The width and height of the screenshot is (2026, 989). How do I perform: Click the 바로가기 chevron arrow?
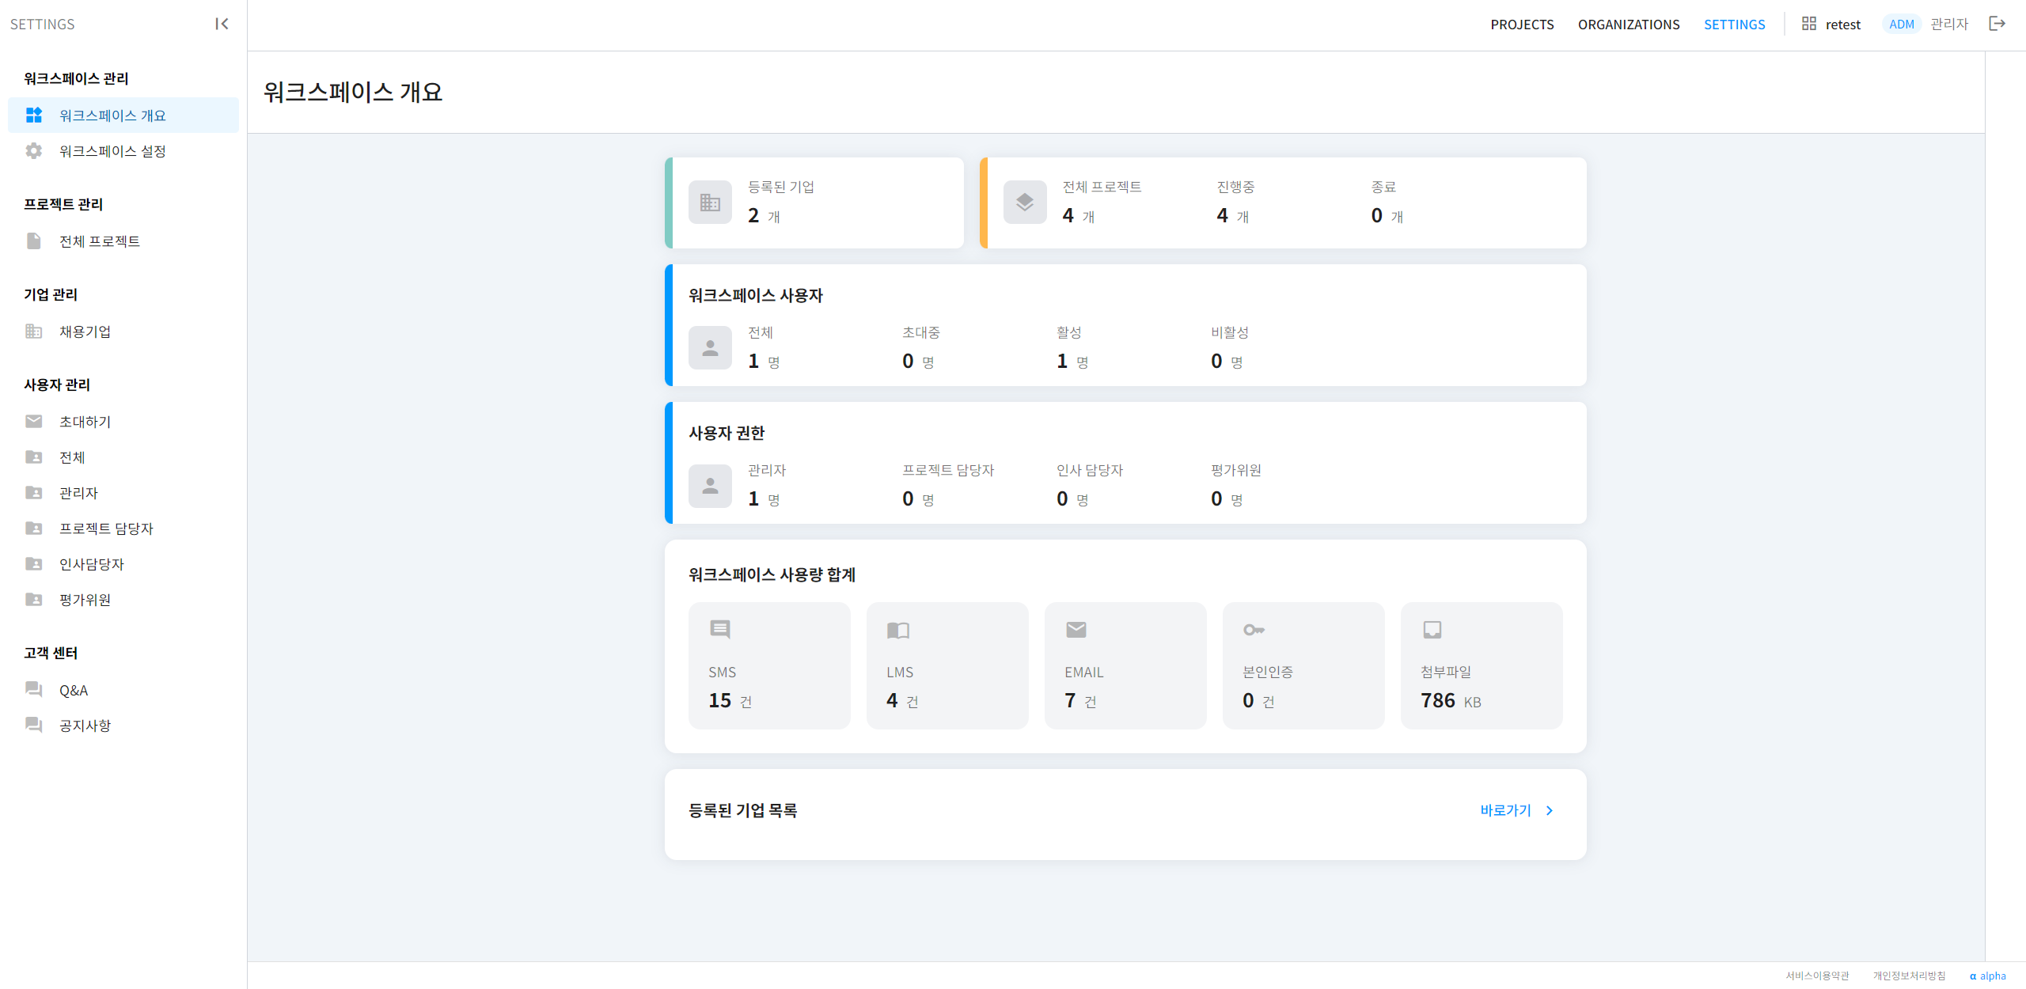coord(1550,811)
